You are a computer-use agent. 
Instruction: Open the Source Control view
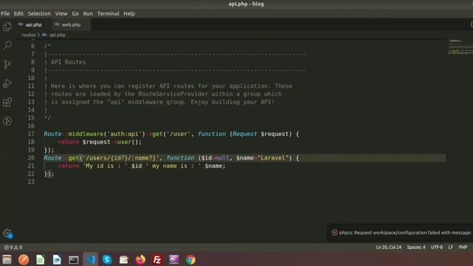tap(7, 64)
